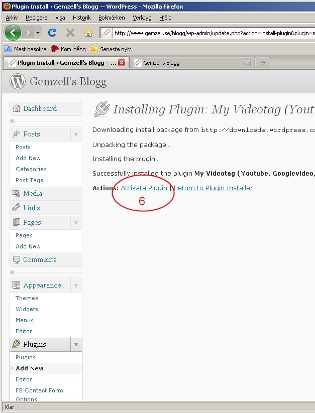Open Menus under Appearance
Screen dimensions: 315x413
25,320
